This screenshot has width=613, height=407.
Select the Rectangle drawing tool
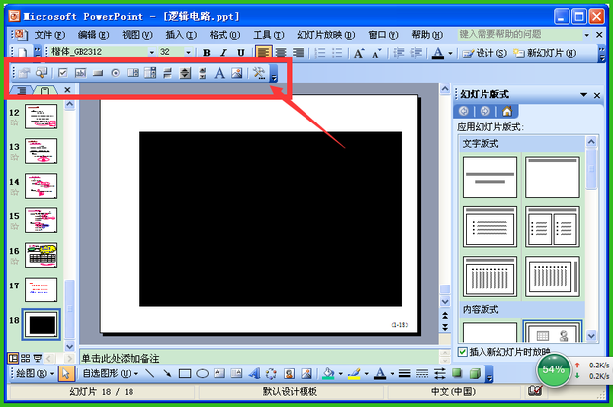(184, 374)
